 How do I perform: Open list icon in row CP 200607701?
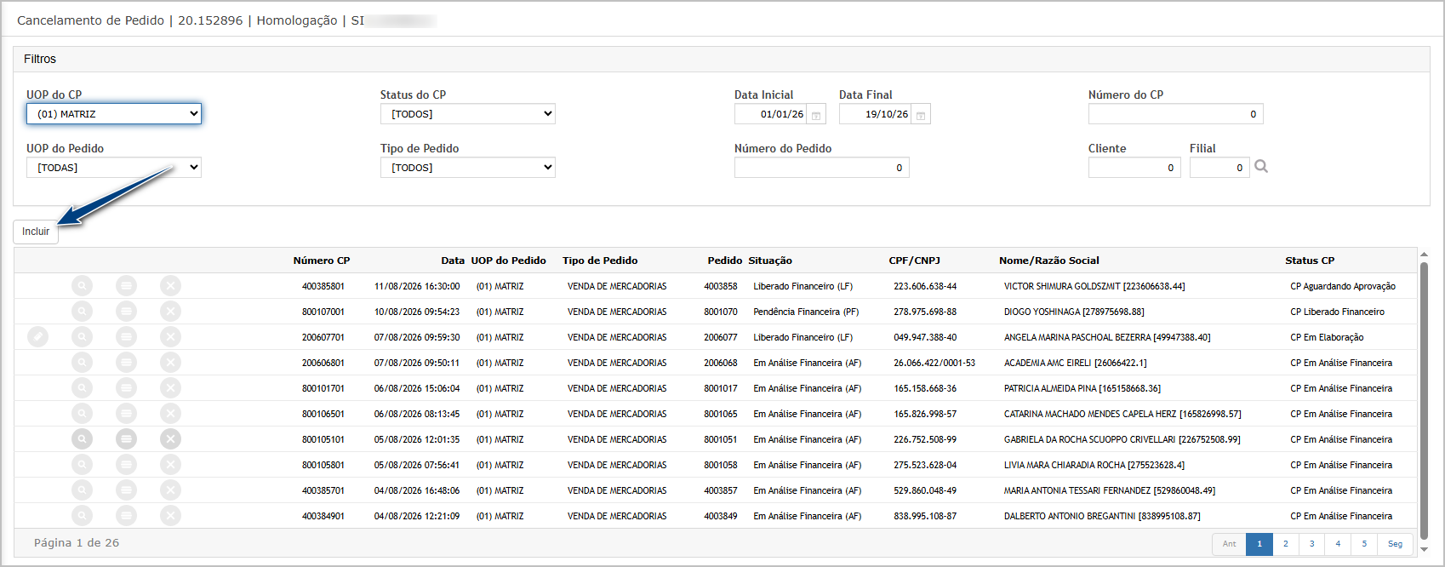[126, 337]
